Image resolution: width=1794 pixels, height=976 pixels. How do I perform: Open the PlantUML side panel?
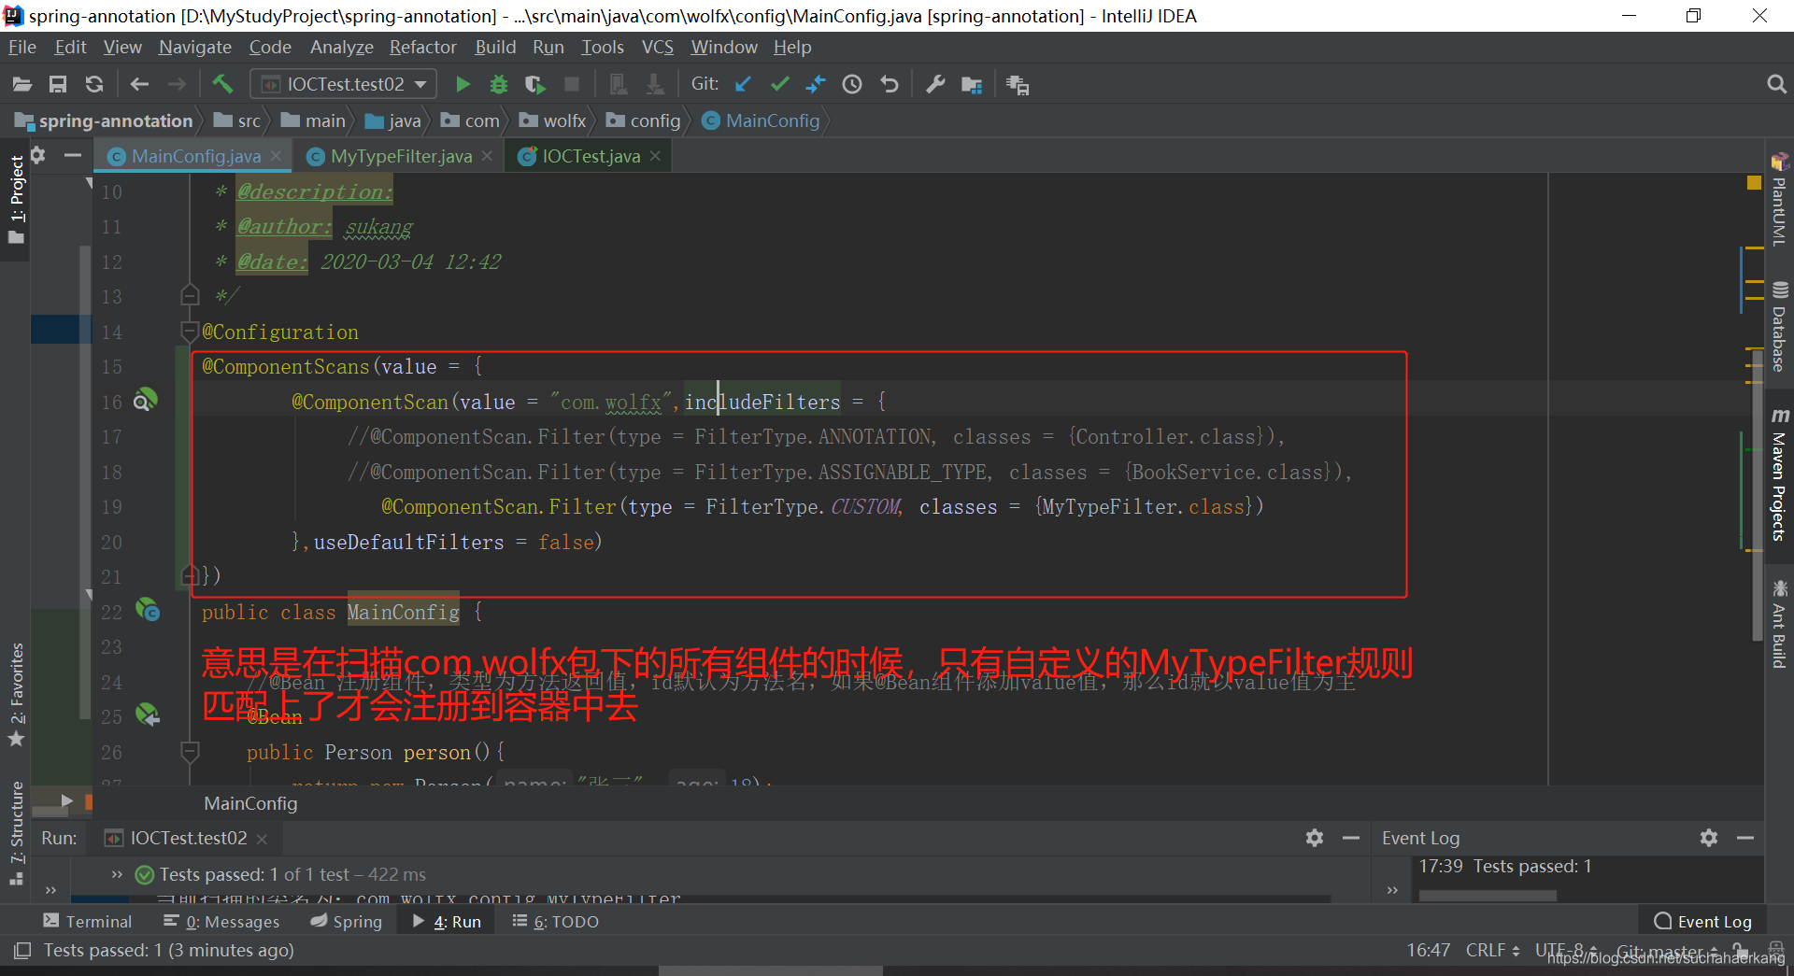click(x=1779, y=199)
